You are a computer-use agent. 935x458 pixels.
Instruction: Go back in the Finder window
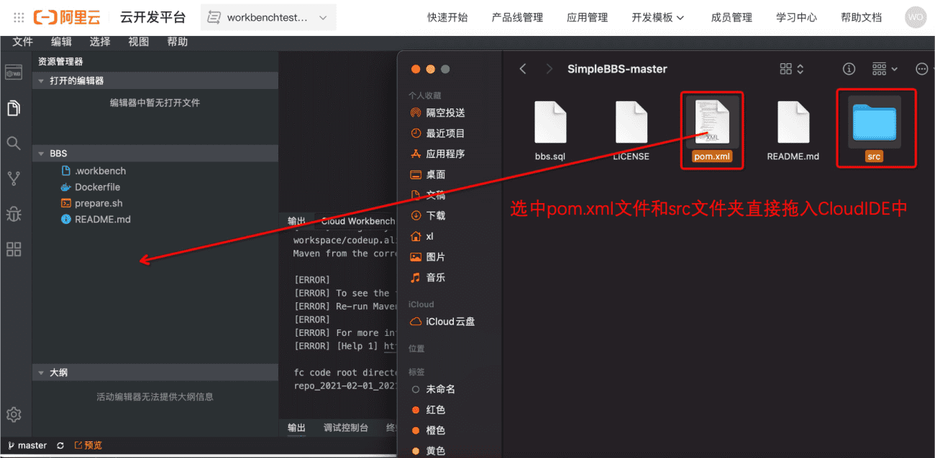coord(523,69)
